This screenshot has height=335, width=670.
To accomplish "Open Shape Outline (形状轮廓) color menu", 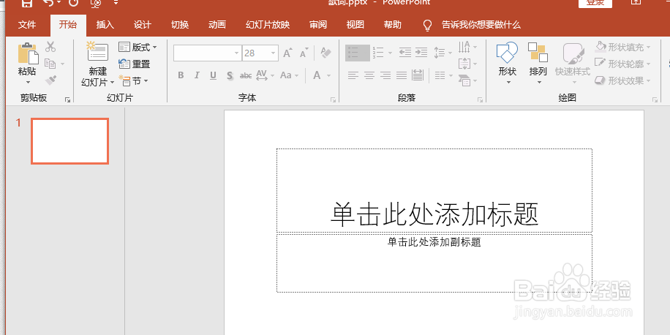I will click(x=622, y=64).
